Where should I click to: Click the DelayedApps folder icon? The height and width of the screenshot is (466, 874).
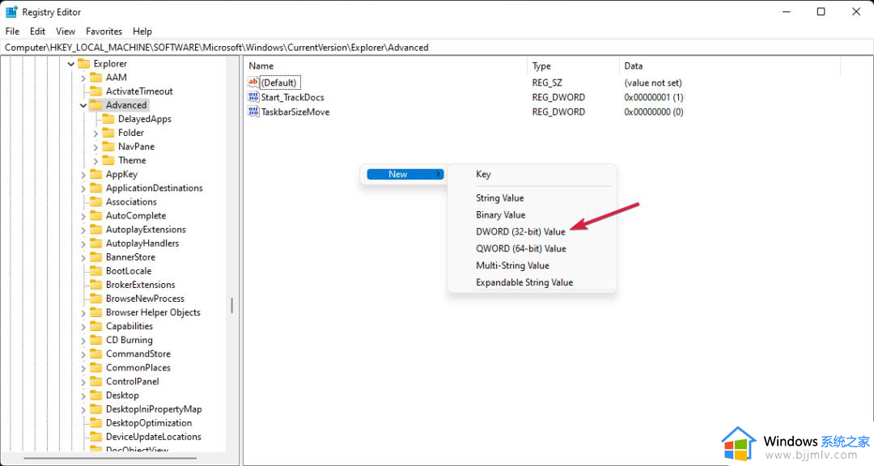[108, 119]
